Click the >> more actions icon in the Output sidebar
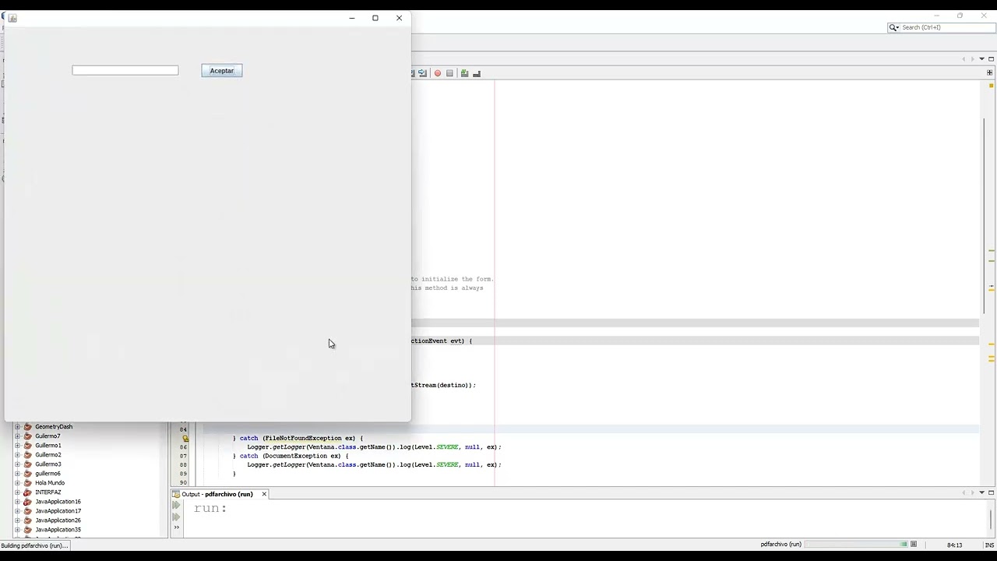Screen dimensions: 997x561 coord(177,528)
